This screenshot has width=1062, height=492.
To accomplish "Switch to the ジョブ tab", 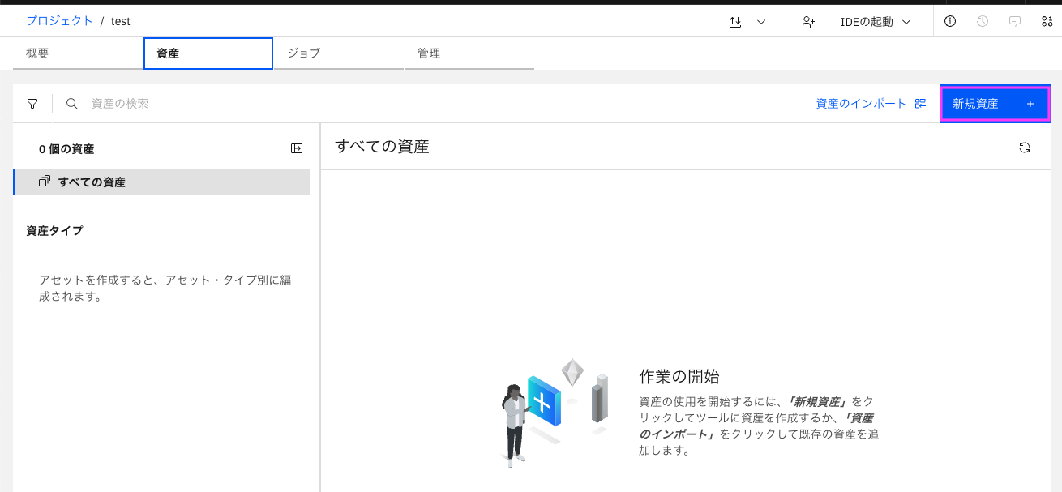I will tap(339, 53).
